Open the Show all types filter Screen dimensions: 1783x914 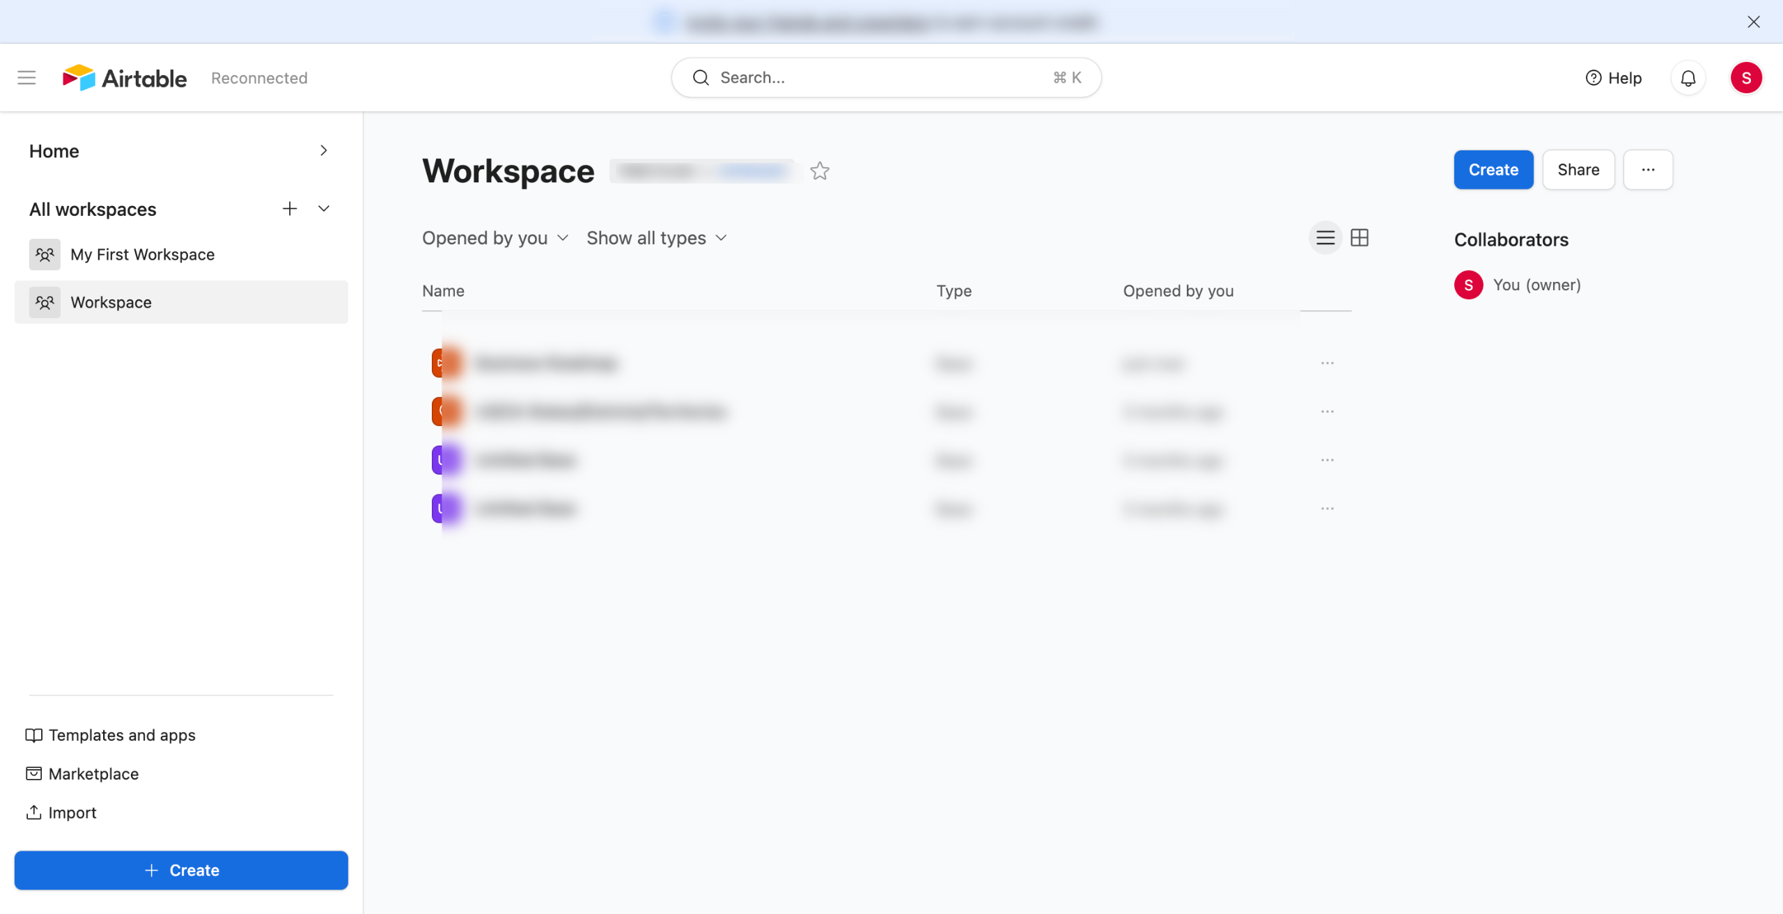click(657, 238)
